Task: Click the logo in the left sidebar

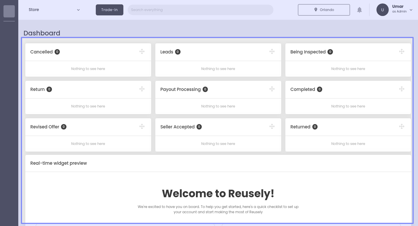Action: [x=9, y=11]
